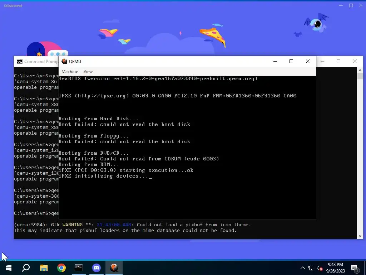The image size is (366, 275).
Task: Maximize the QEMU window
Action: coord(291,61)
